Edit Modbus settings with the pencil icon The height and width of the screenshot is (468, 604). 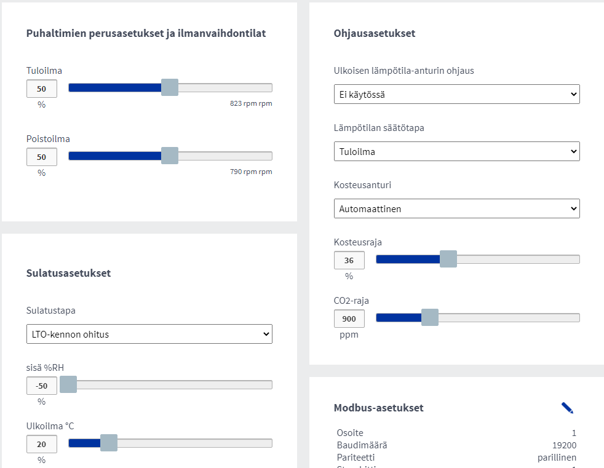coord(567,408)
